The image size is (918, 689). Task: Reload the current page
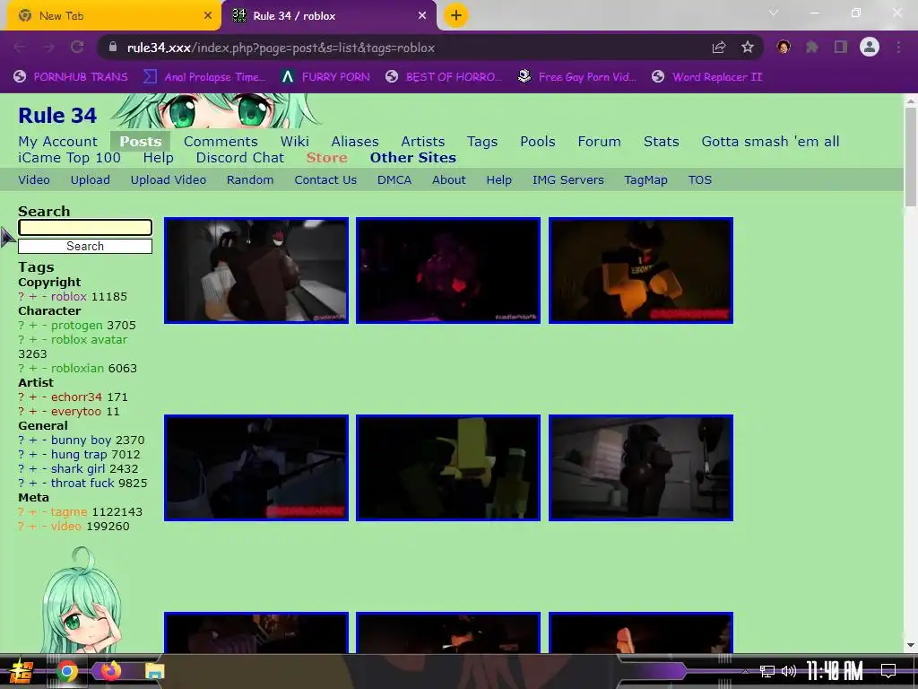click(77, 48)
